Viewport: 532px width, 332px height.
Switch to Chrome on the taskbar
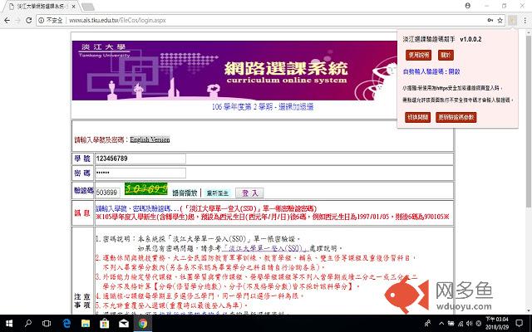click(x=143, y=324)
